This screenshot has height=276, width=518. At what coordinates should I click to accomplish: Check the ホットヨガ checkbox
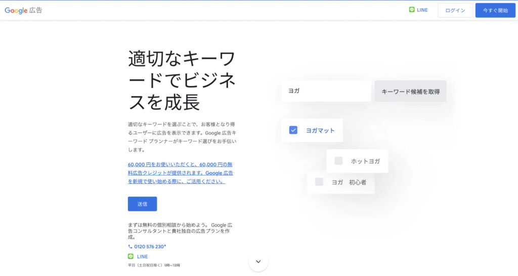tap(338, 161)
